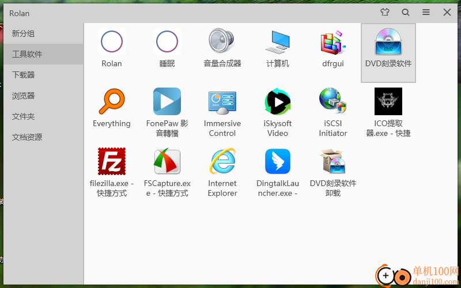Open FSCapture.exe shortcut icon

coord(167,161)
